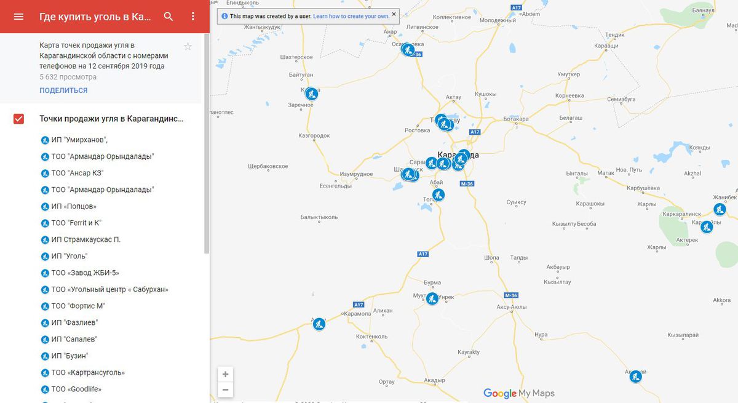
Task: Click the icon beside ТОО «Goodlife»
Action: (45, 389)
